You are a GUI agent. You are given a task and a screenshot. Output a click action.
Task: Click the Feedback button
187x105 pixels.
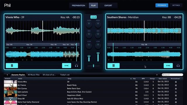tap(162, 5)
